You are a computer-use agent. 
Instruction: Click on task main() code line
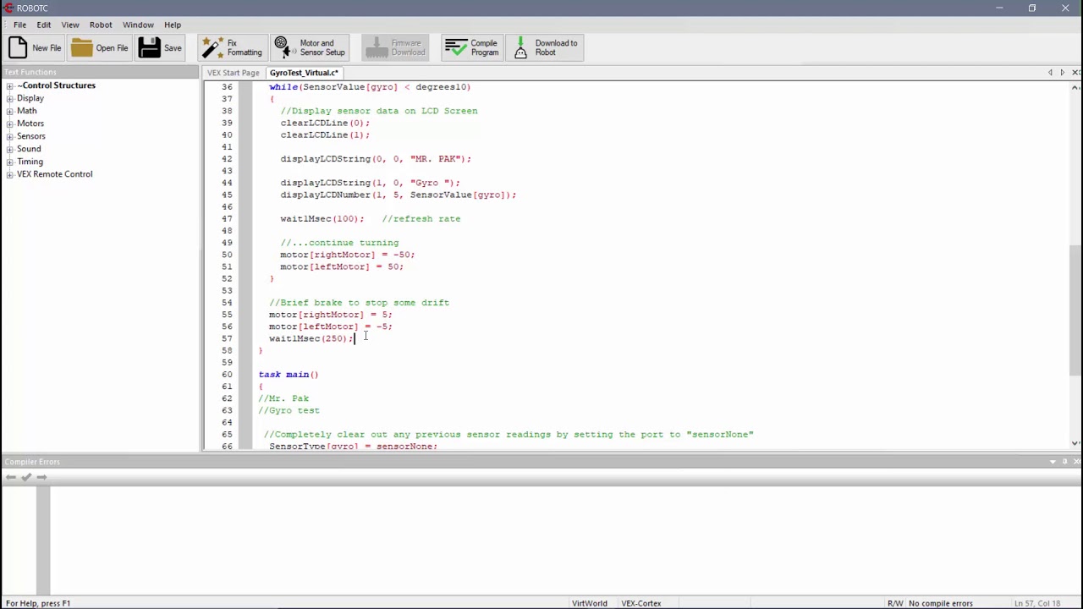coord(289,374)
